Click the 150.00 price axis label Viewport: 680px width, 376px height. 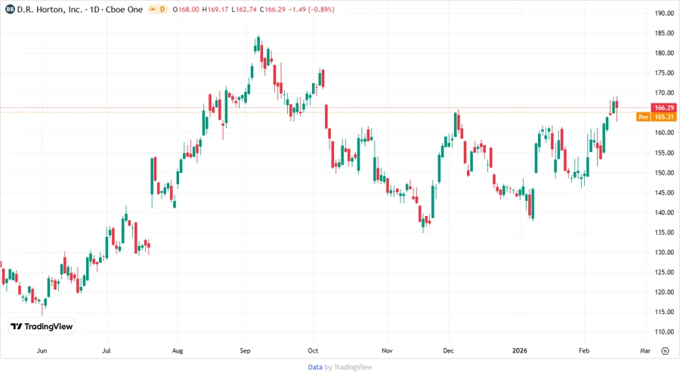pyautogui.click(x=664, y=172)
